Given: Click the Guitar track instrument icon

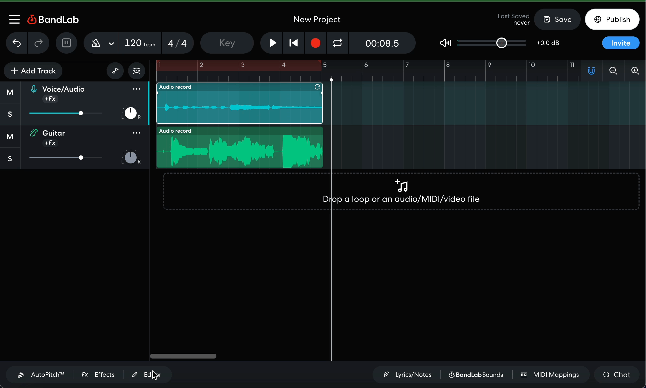Looking at the screenshot, I should coord(34,133).
